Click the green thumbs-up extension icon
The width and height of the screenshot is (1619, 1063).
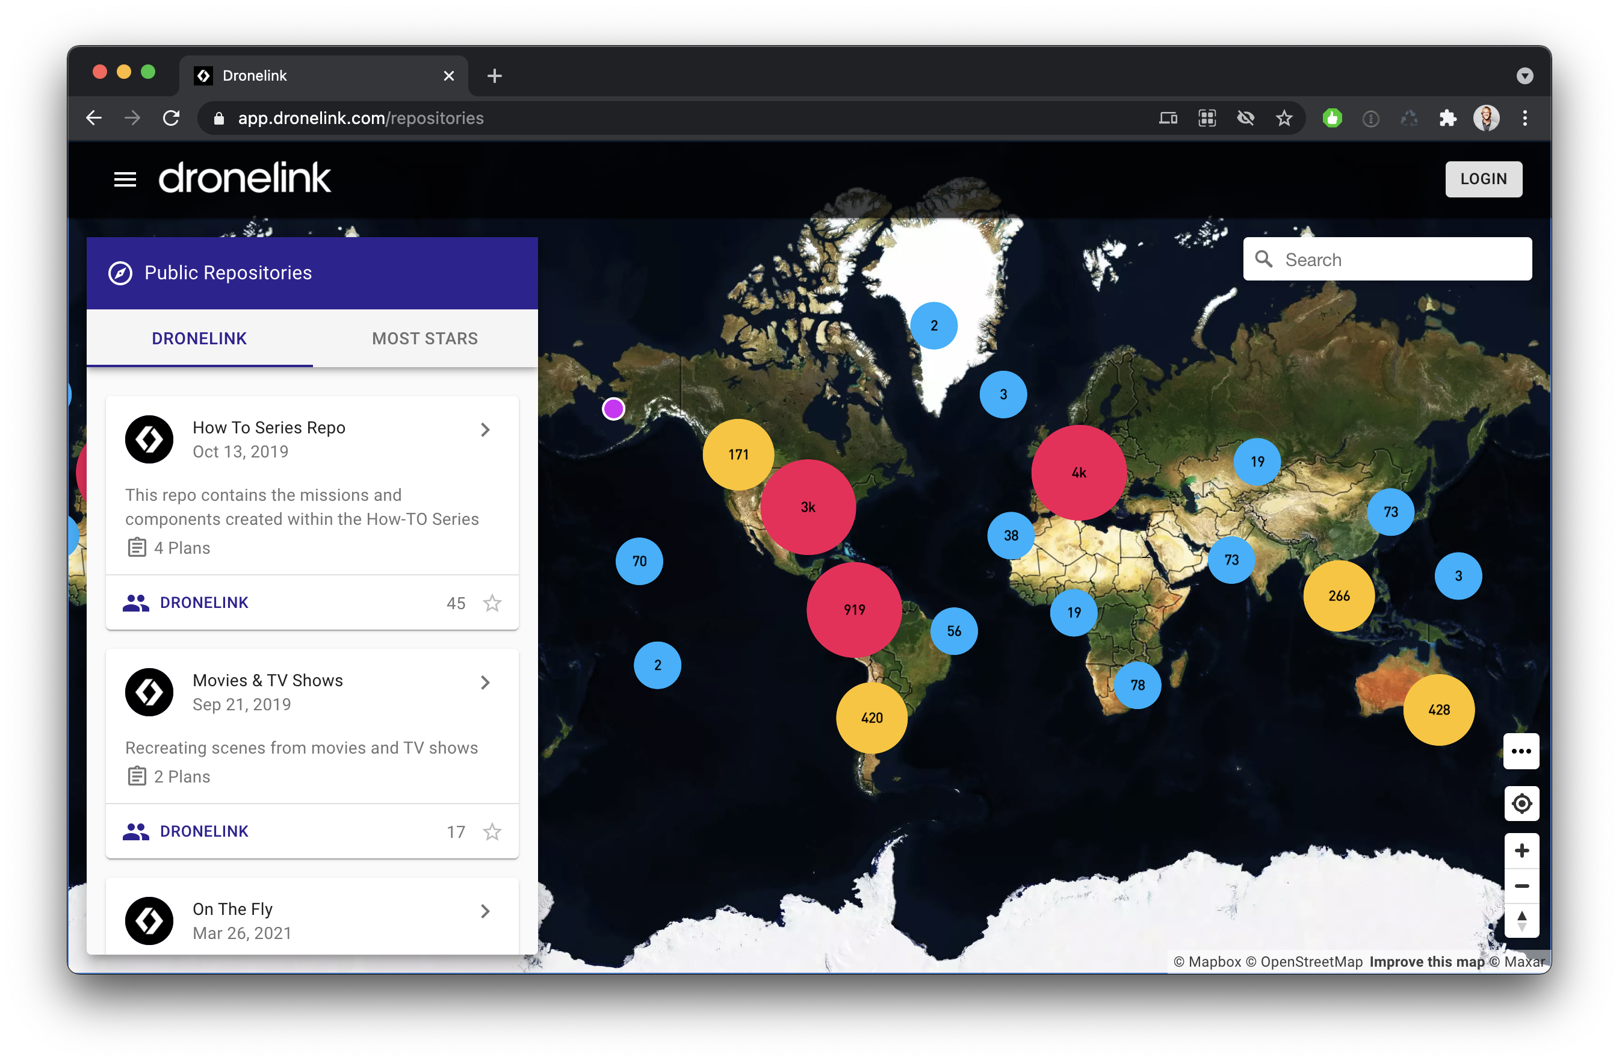[1332, 118]
